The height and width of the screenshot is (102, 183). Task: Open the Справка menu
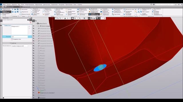[x=80, y=5]
